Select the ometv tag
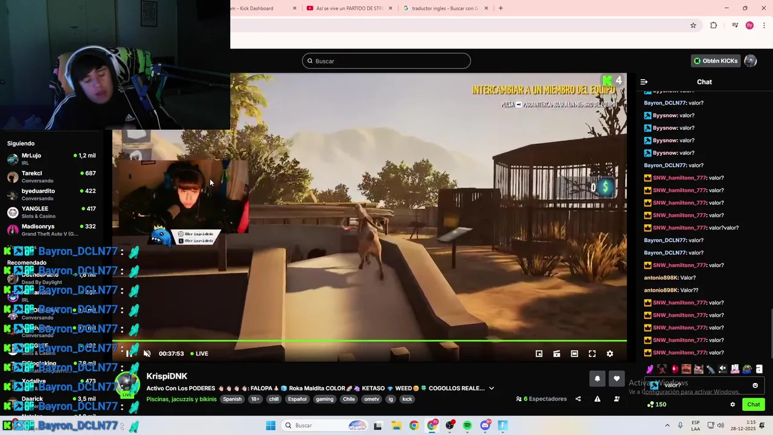 tap(371, 399)
